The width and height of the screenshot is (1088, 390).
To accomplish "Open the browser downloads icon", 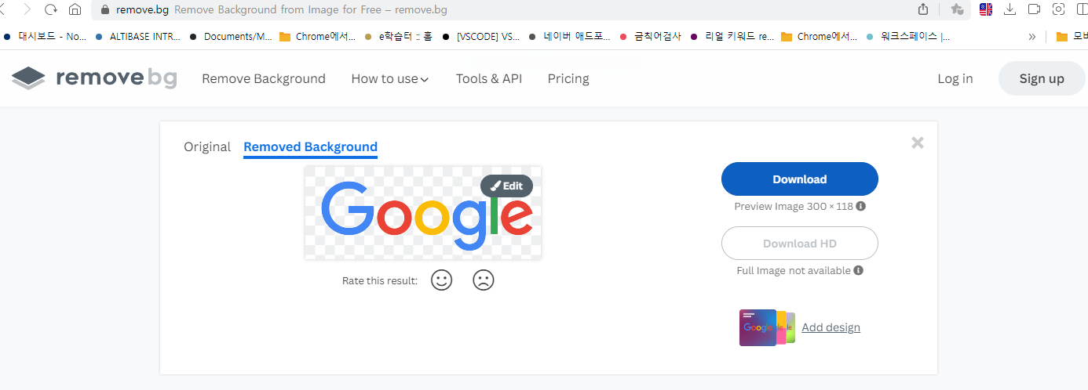I will pyautogui.click(x=1010, y=9).
